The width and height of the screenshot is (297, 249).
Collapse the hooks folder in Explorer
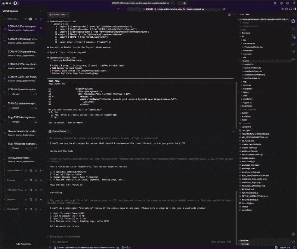246,61
